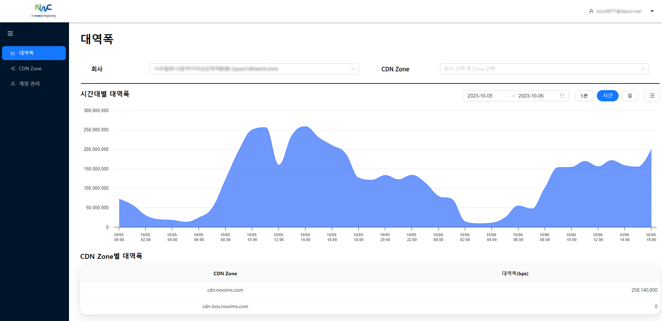Collapse the sidebar with the hamburger icon
Viewport: 662px width, 321px height.
tap(10, 34)
